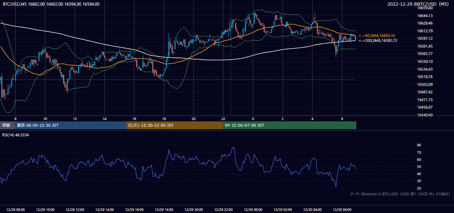Screen dimensions: 454x213
Task: Select the ロンドン 15:30-22:00 JST session bar
Action: tap(174, 125)
